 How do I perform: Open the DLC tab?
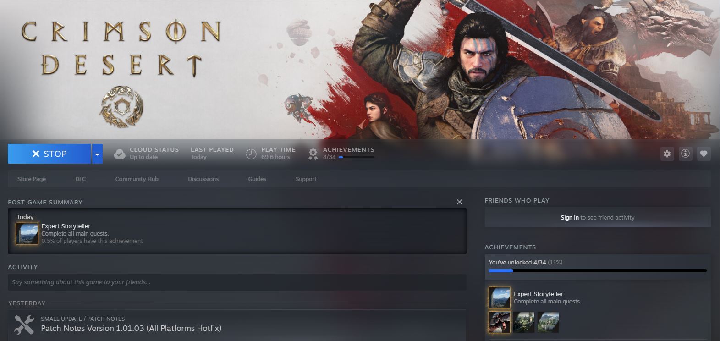point(81,179)
